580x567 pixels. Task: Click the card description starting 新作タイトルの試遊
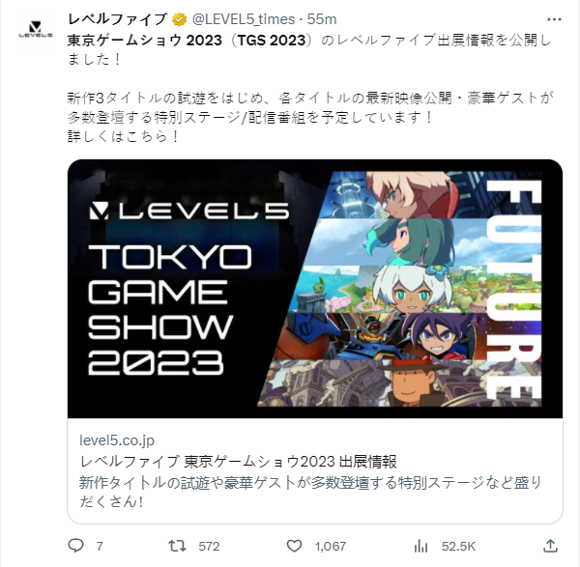click(x=310, y=492)
